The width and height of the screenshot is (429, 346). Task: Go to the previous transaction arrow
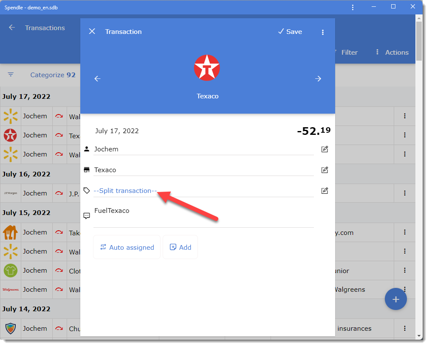pos(97,78)
